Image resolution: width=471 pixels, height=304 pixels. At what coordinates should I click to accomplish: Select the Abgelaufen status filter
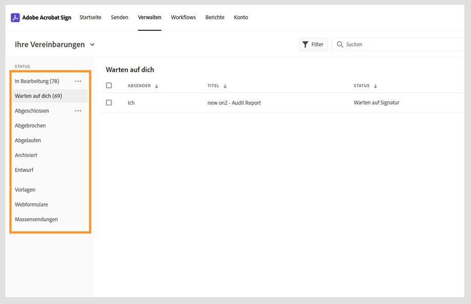[x=28, y=140]
